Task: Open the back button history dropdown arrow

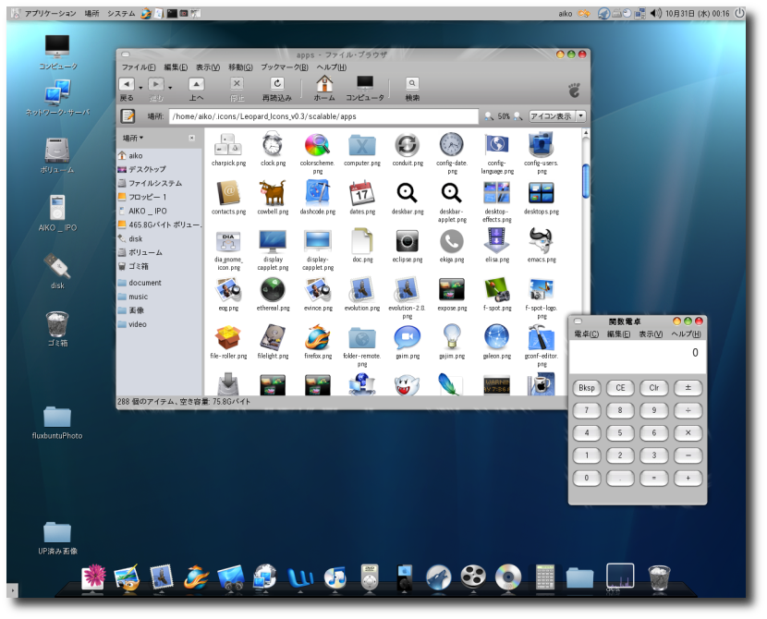Action: (140, 87)
